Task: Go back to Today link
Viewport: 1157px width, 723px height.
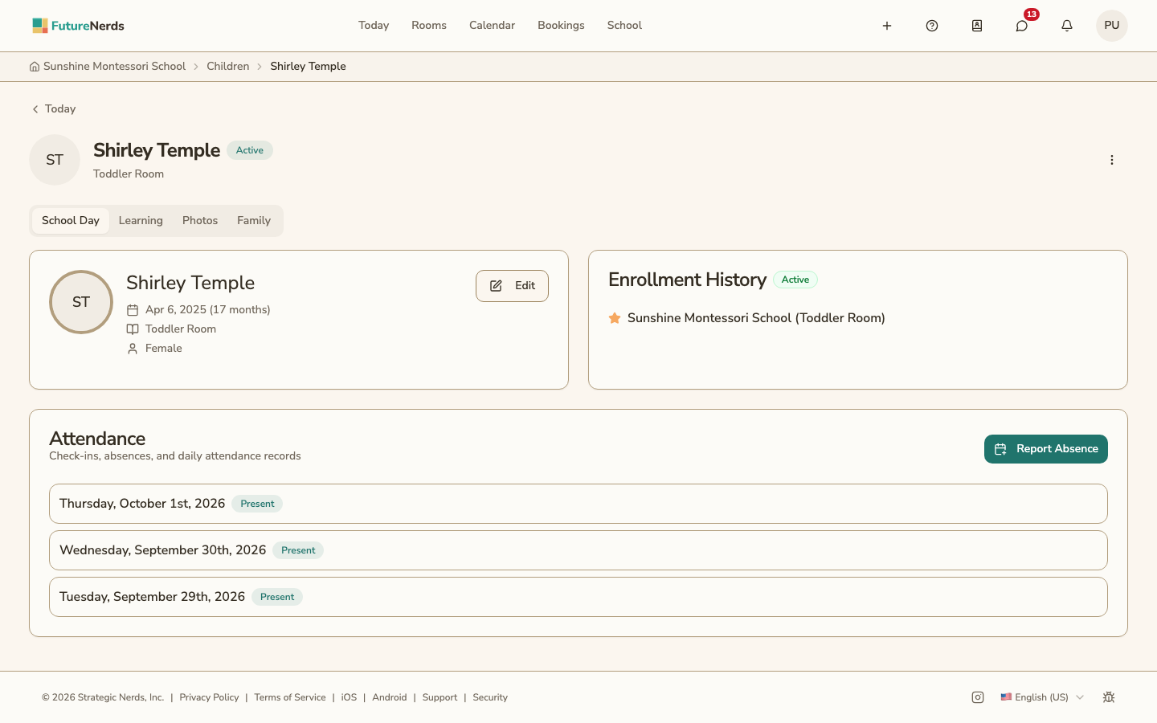Action: (53, 109)
